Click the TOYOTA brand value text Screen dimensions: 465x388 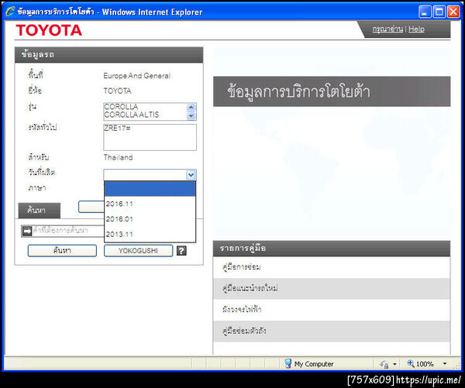pos(118,91)
